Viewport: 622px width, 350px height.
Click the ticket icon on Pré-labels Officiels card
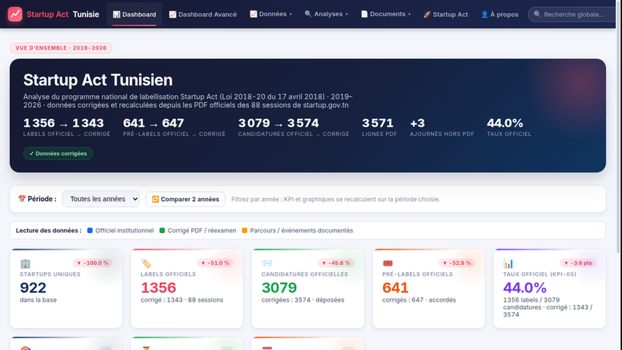(x=388, y=263)
